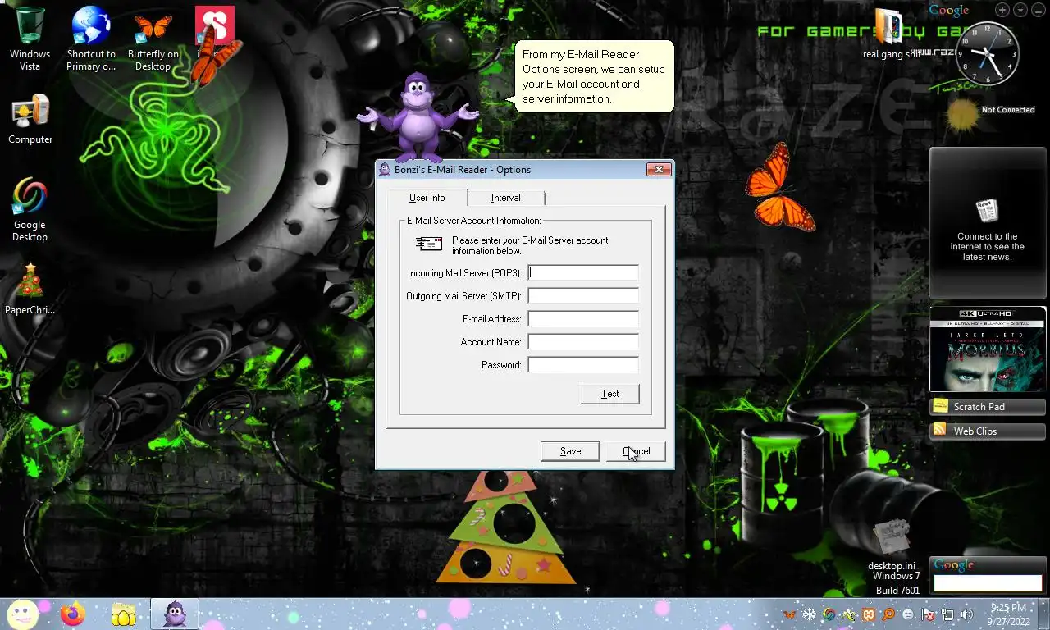Open the Google Desktop shortcut icon

coord(30,209)
